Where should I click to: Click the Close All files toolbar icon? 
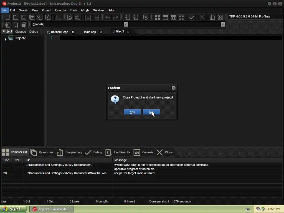point(48,17)
